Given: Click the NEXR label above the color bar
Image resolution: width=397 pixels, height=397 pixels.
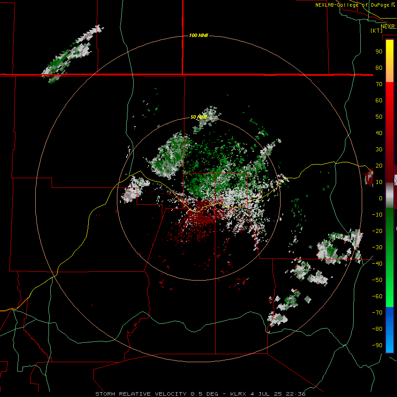Looking at the screenshot, I should tap(388, 26).
